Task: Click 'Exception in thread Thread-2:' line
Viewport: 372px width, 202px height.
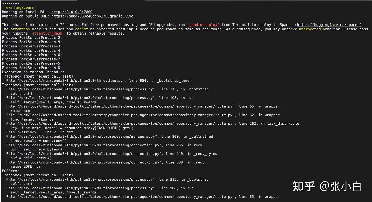Action: 33,72
